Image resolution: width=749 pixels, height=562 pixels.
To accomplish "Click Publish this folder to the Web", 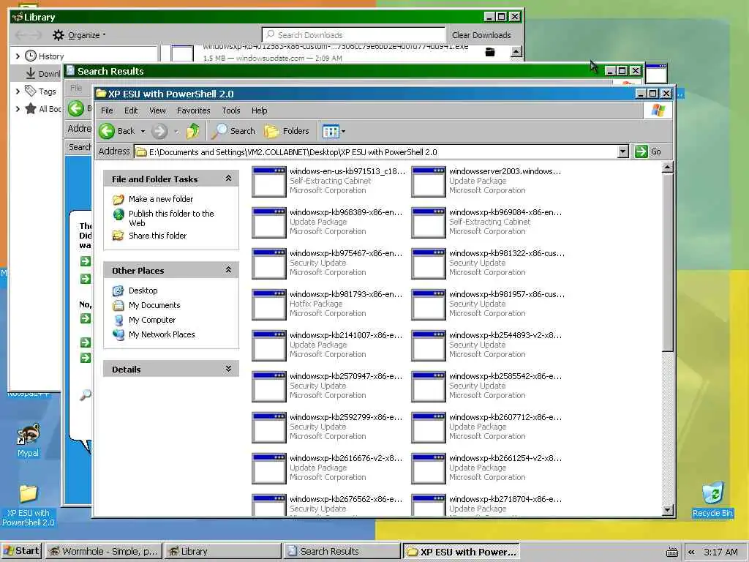I will (x=171, y=218).
